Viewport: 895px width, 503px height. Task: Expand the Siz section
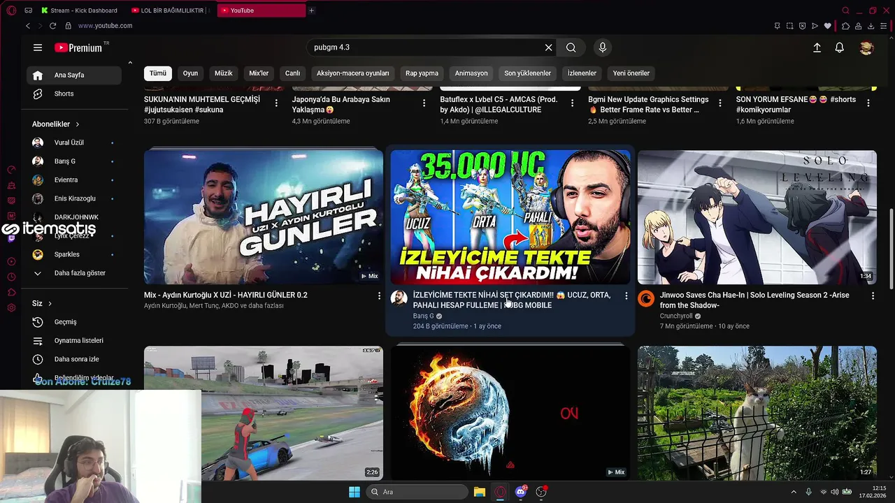[x=42, y=303]
